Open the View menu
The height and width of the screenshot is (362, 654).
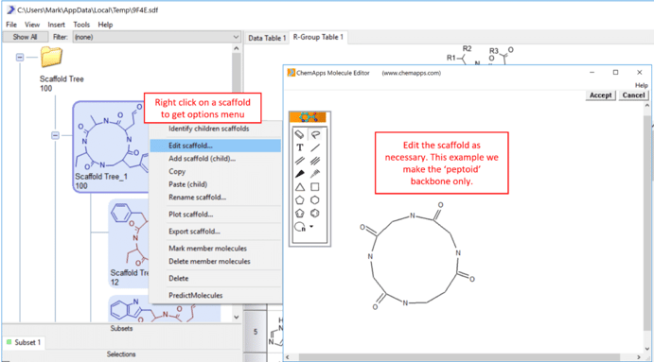tap(32, 25)
